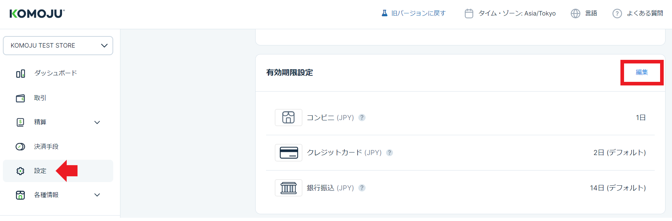
Task: Click the globe language icon
Action: (x=575, y=14)
